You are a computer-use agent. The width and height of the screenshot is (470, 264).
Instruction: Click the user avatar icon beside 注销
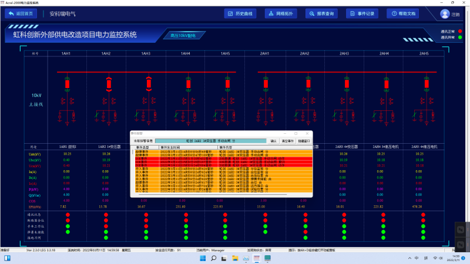tap(445, 14)
